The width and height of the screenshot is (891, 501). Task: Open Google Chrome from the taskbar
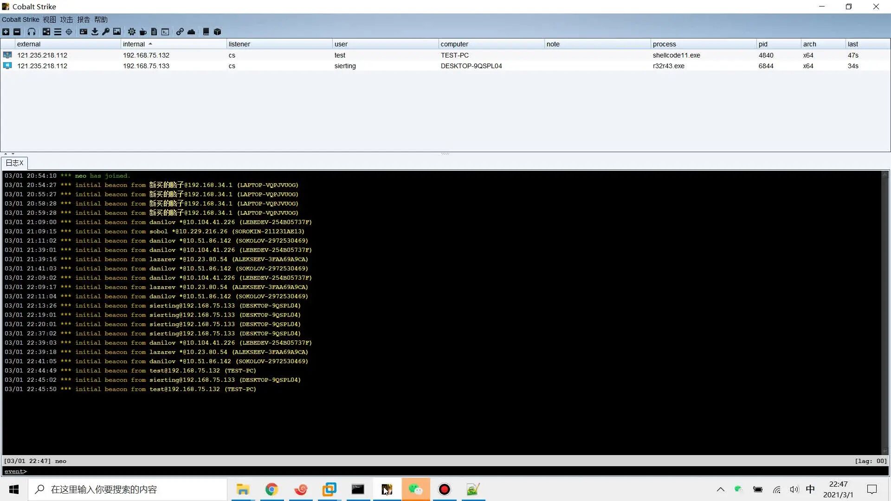coord(271,489)
